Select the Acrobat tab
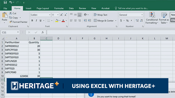 (x=105, y=8)
